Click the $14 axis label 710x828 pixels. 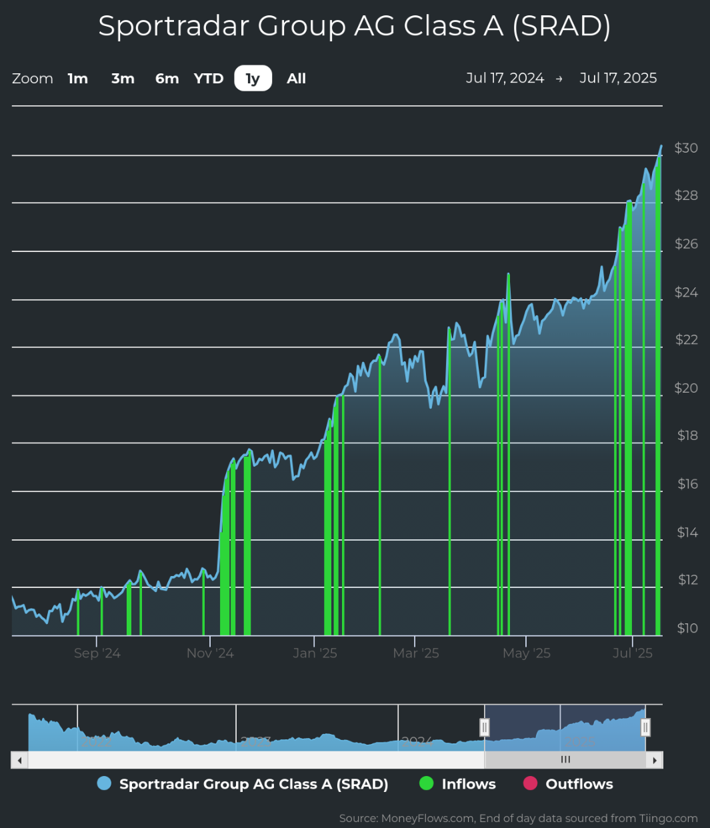click(687, 533)
